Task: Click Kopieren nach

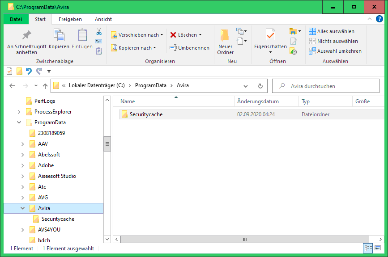Action: (133, 48)
